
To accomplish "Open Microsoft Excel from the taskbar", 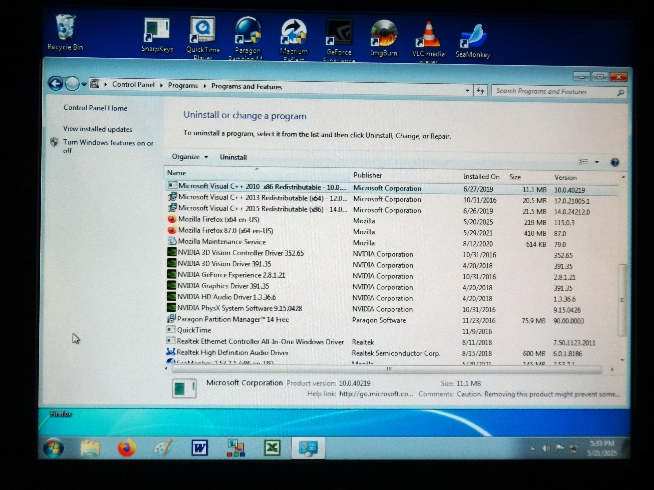I will tap(272, 448).
